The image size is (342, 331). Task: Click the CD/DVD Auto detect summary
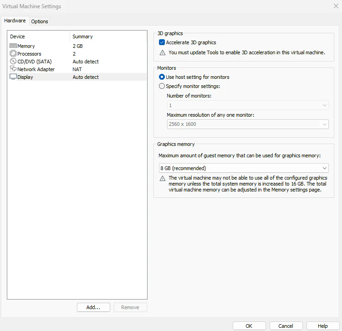pyautogui.click(x=86, y=62)
